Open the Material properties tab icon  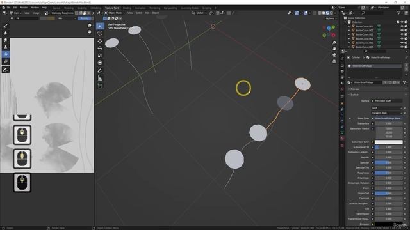[342, 139]
